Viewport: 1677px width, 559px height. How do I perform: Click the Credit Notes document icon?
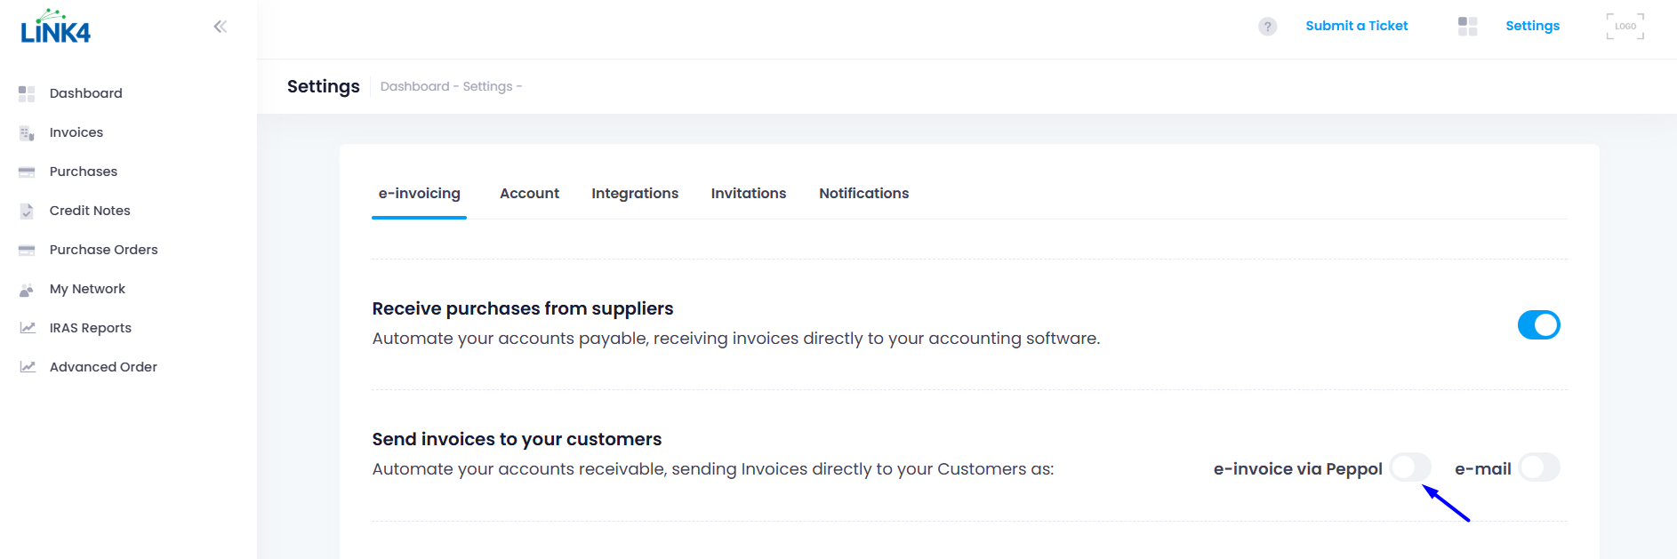[x=27, y=211]
